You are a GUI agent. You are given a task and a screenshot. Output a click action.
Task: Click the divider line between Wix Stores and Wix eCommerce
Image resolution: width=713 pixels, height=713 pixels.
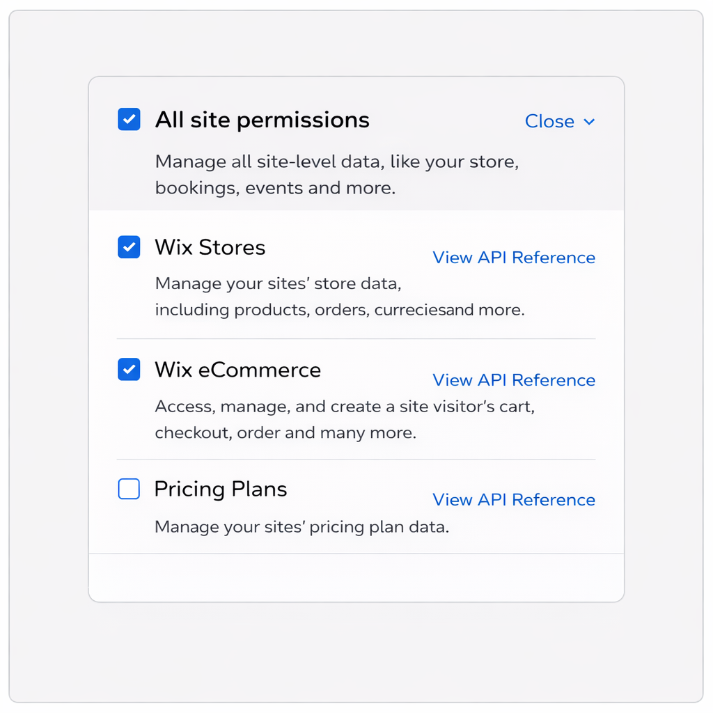click(x=356, y=339)
